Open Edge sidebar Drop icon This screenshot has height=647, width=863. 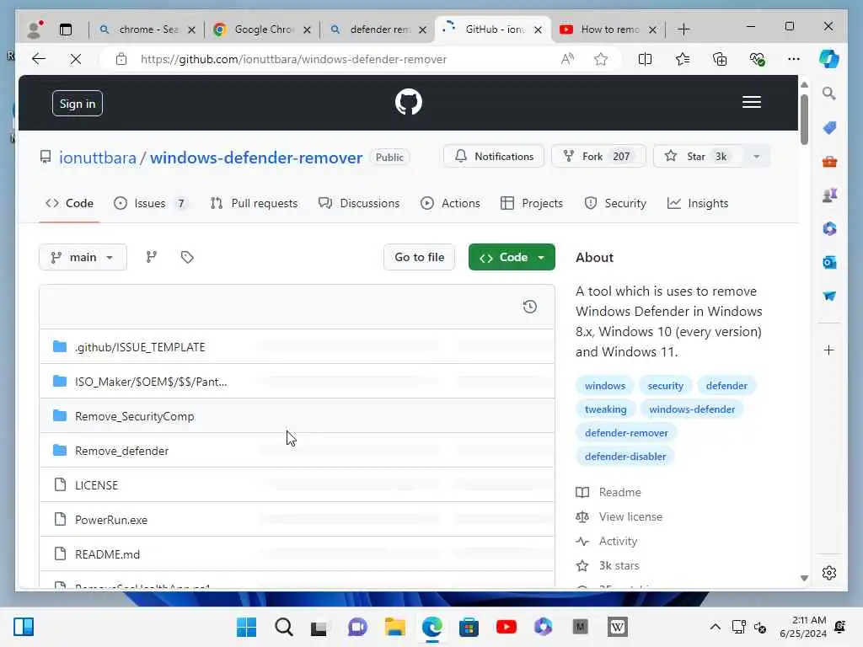click(x=829, y=296)
